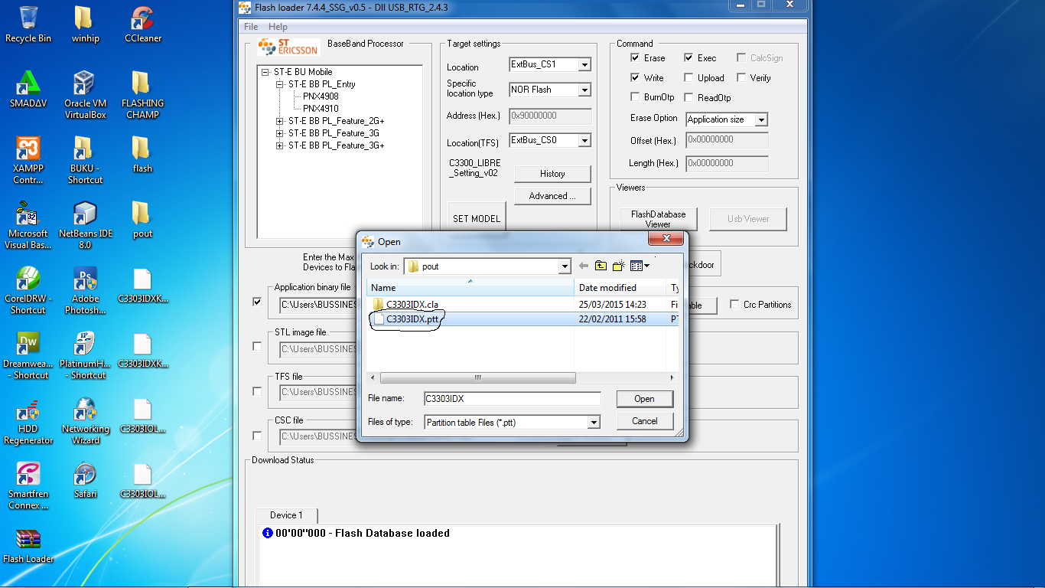The image size is (1045, 588).
Task: Go up one folder level in Open dialog
Action: 601,266
